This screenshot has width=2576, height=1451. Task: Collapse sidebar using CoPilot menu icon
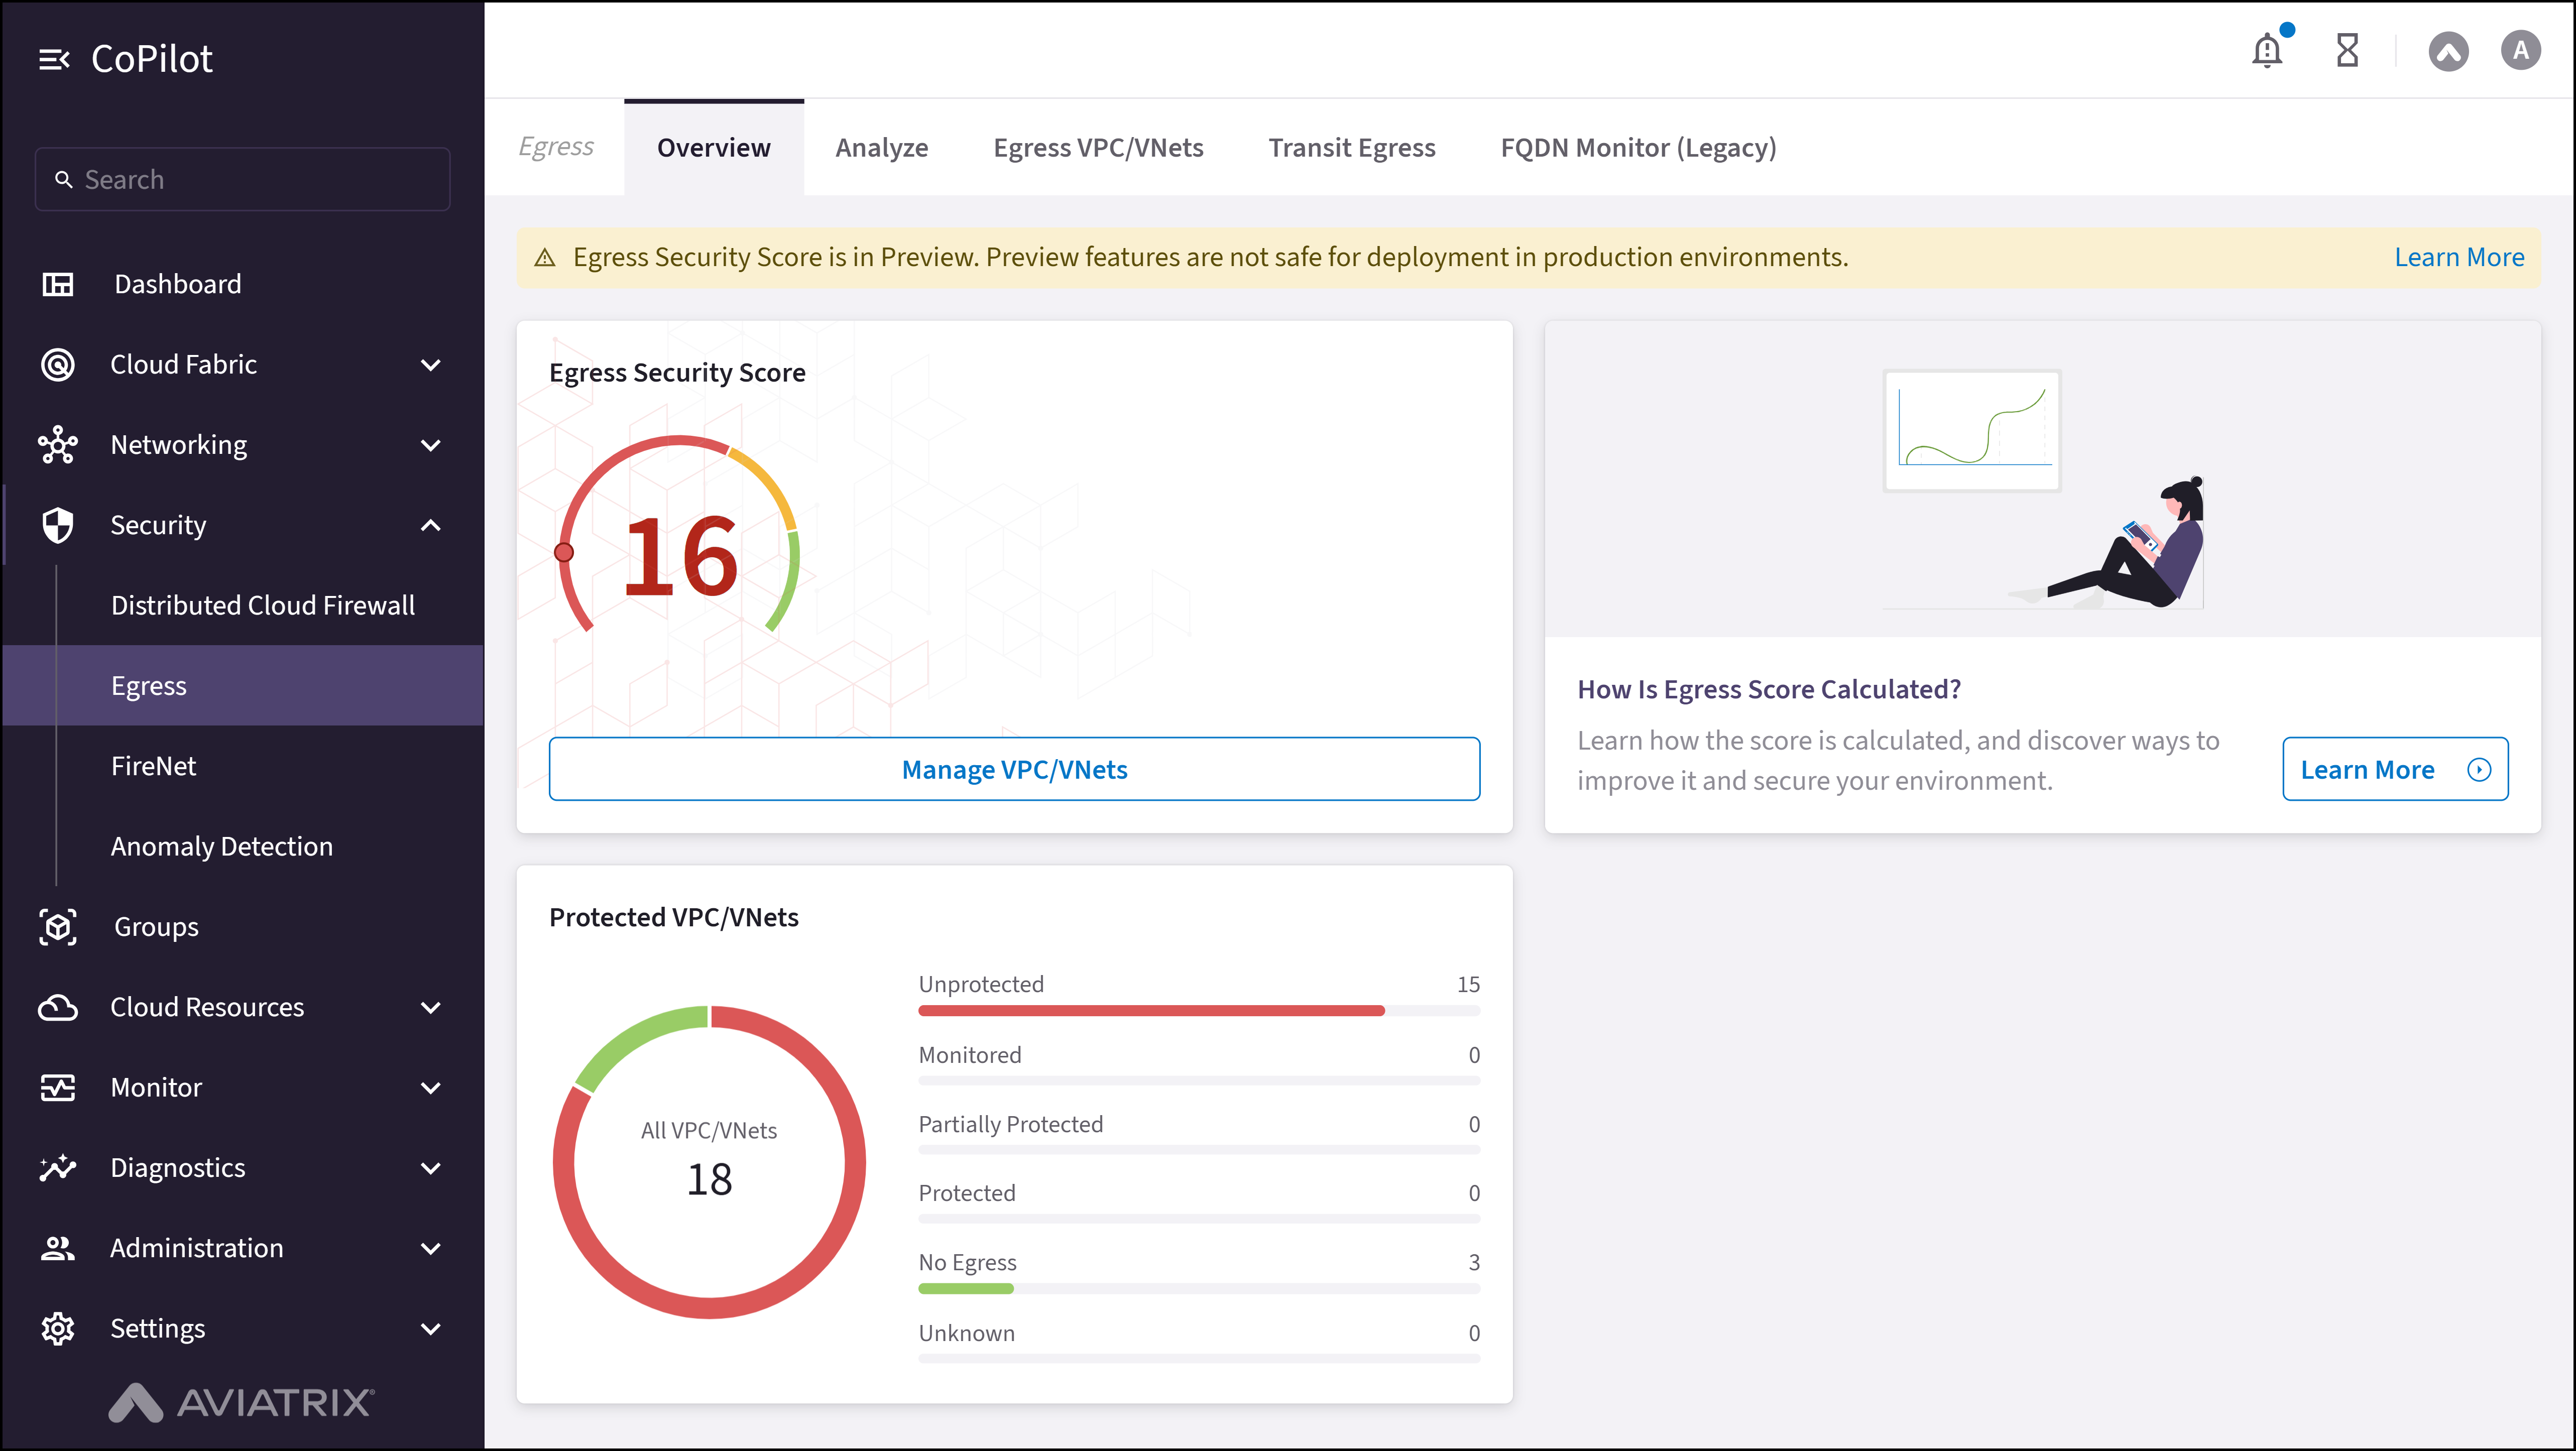(54, 60)
